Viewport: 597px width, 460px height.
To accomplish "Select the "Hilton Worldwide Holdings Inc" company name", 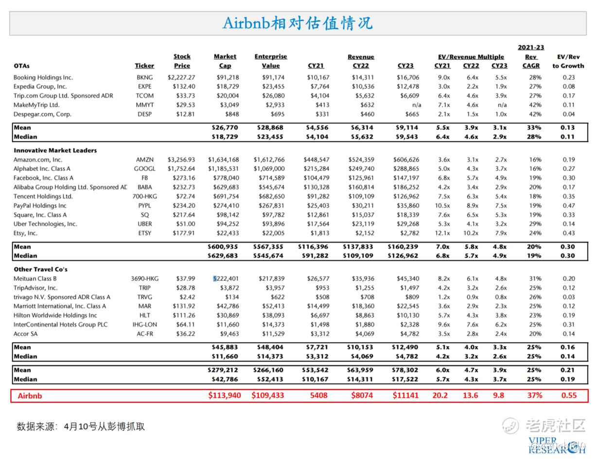I will coord(55,315).
